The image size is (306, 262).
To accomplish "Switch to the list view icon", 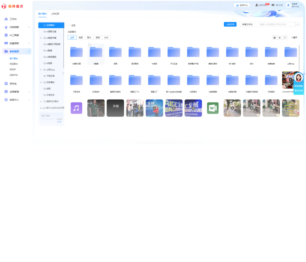I will click(284, 37).
